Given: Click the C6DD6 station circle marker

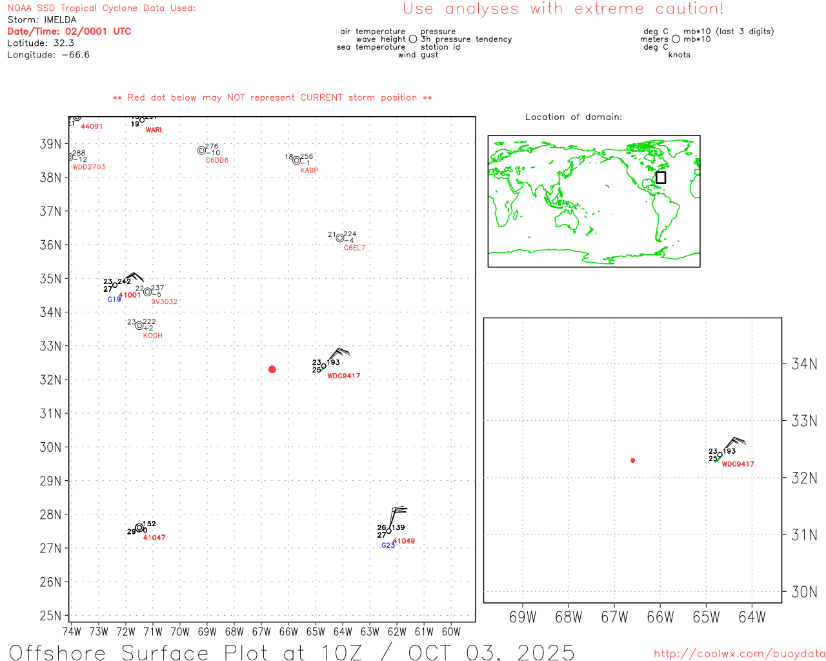Looking at the screenshot, I should point(201,150).
